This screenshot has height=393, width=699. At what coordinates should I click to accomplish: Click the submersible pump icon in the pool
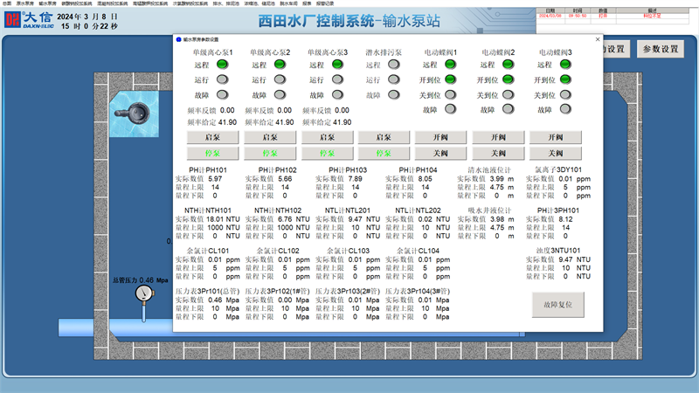pos(140,111)
